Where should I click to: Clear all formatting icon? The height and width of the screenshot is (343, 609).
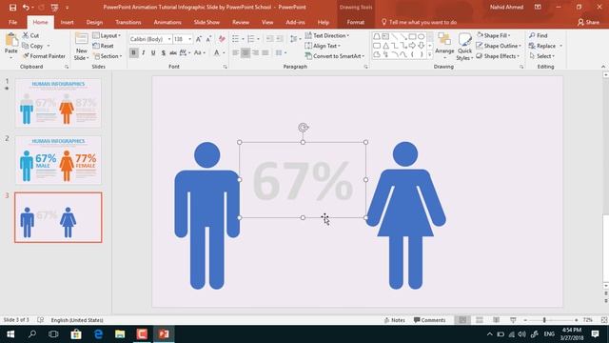pos(222,39)
